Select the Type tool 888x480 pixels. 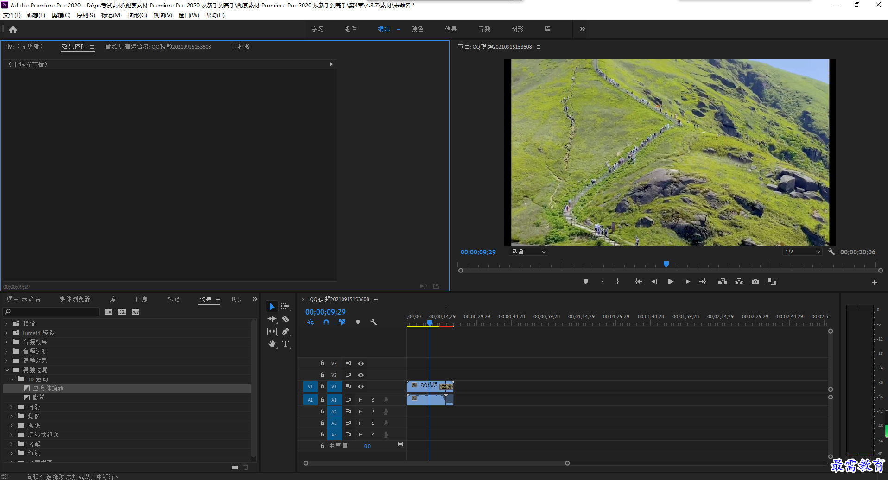click(x=285, y=344)
